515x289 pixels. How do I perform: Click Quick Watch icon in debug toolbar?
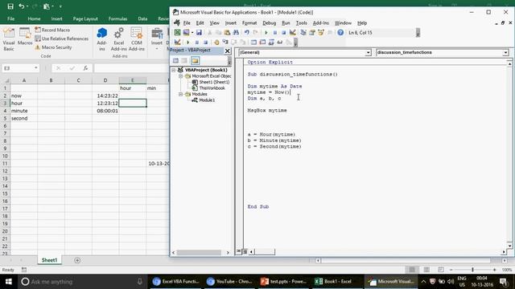(280, 43)
